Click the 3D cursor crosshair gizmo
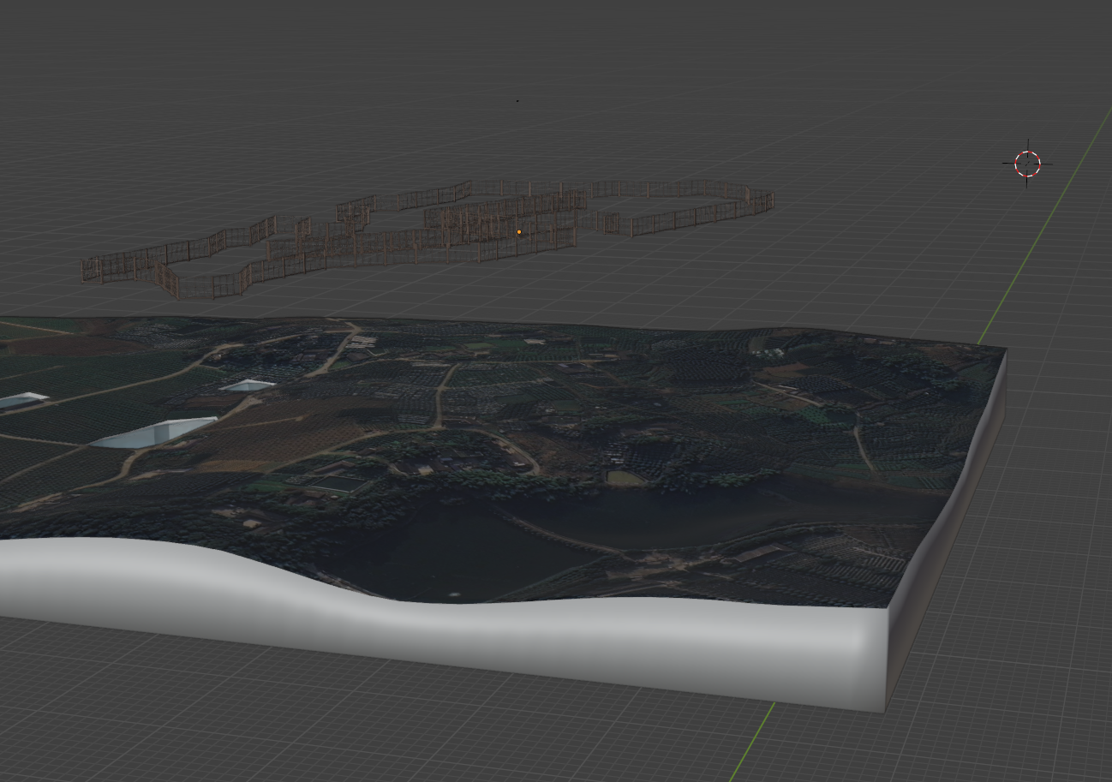 [1025, 162]
